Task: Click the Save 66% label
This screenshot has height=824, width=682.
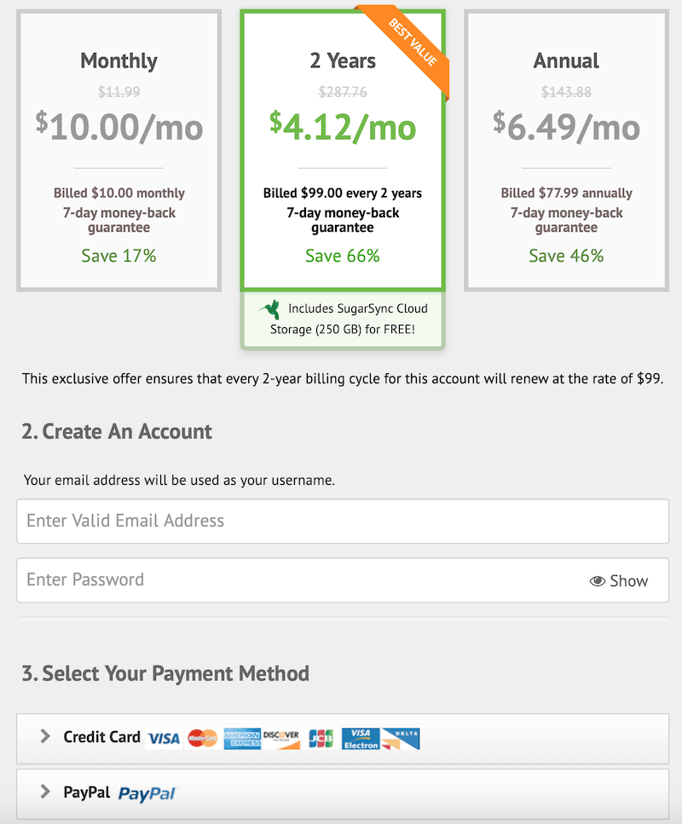Action: 342,255
